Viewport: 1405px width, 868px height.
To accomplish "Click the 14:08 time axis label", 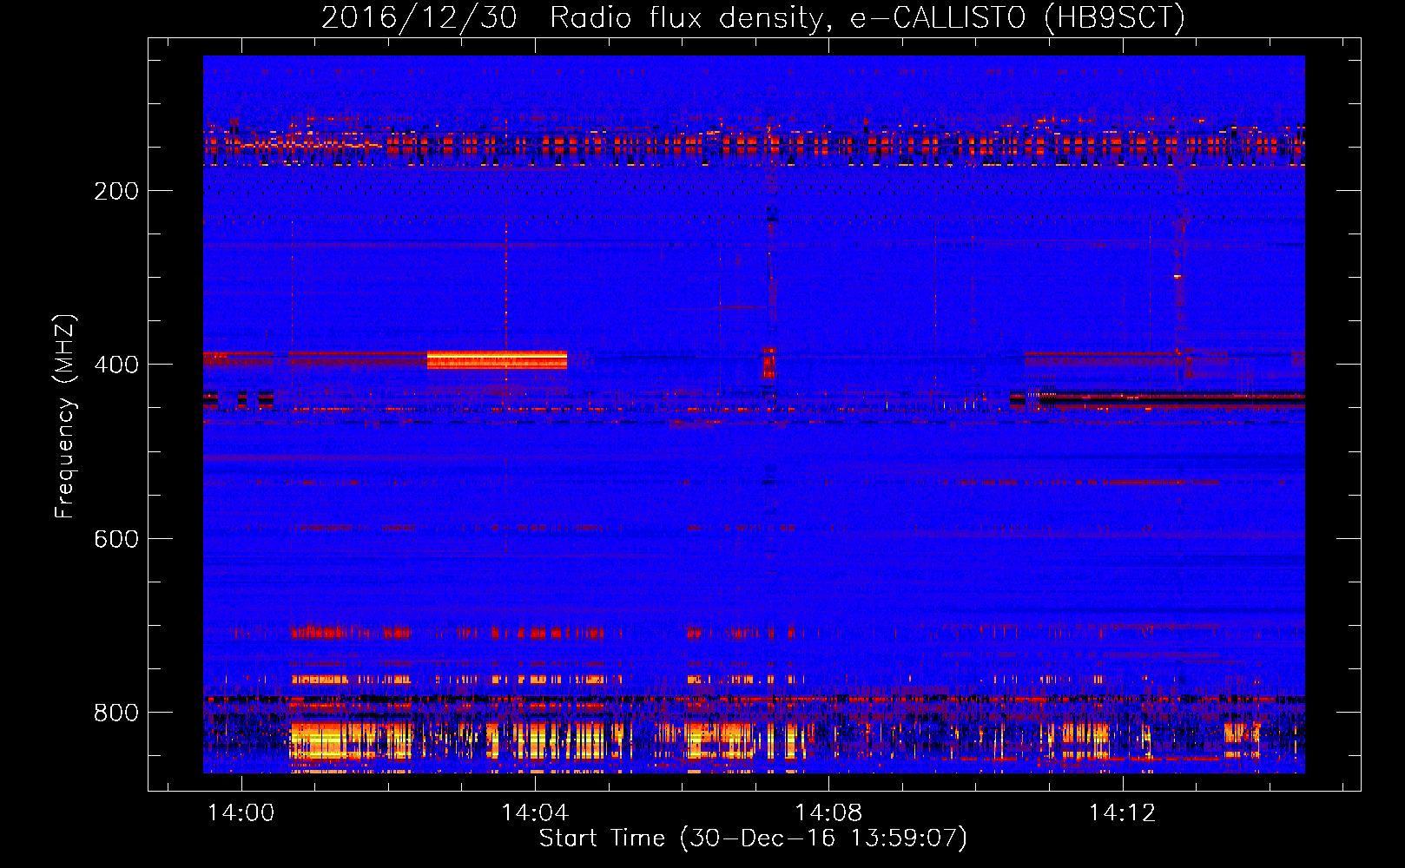I will (x=829, y=813).
